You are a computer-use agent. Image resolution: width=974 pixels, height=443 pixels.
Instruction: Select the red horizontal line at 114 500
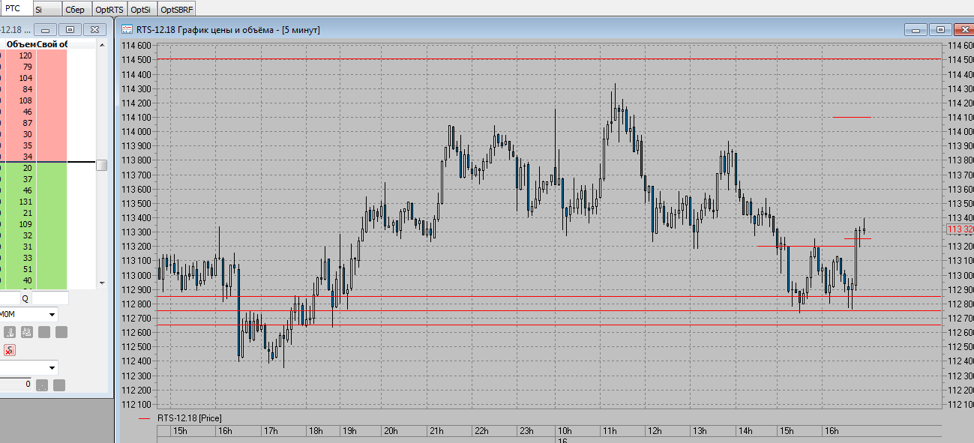coord(549,58)
